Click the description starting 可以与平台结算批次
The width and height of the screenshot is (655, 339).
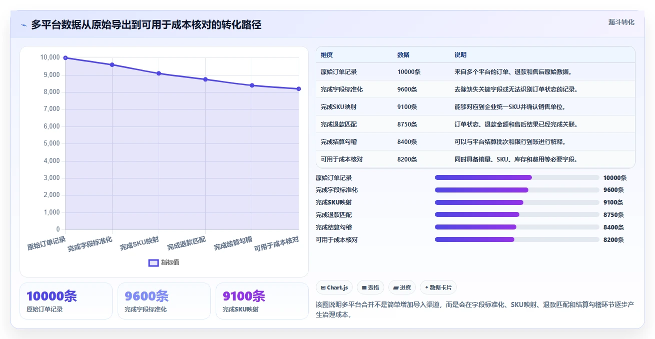(510, 142)
